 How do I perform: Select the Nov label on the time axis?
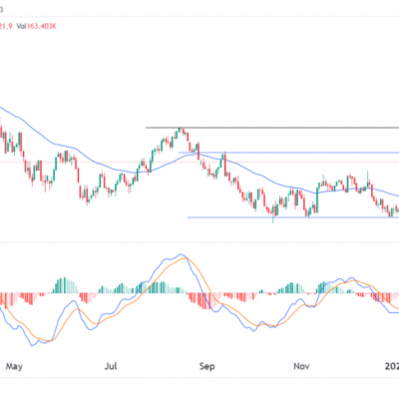coord(301,366)
